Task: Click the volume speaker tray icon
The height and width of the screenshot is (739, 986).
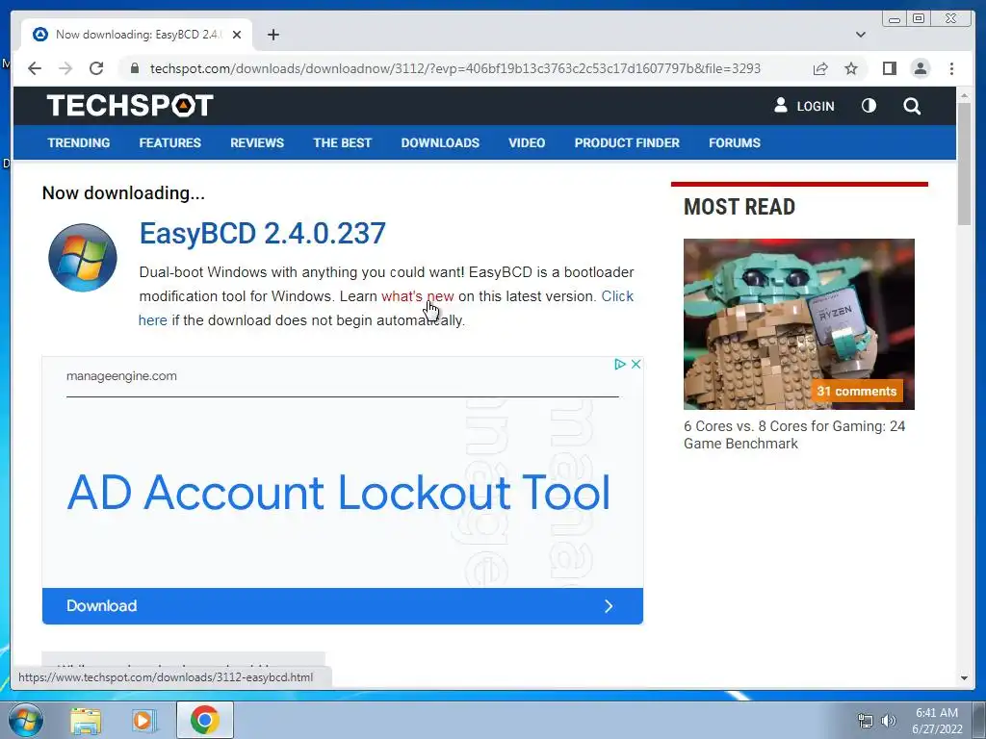Action: (889, 721)
